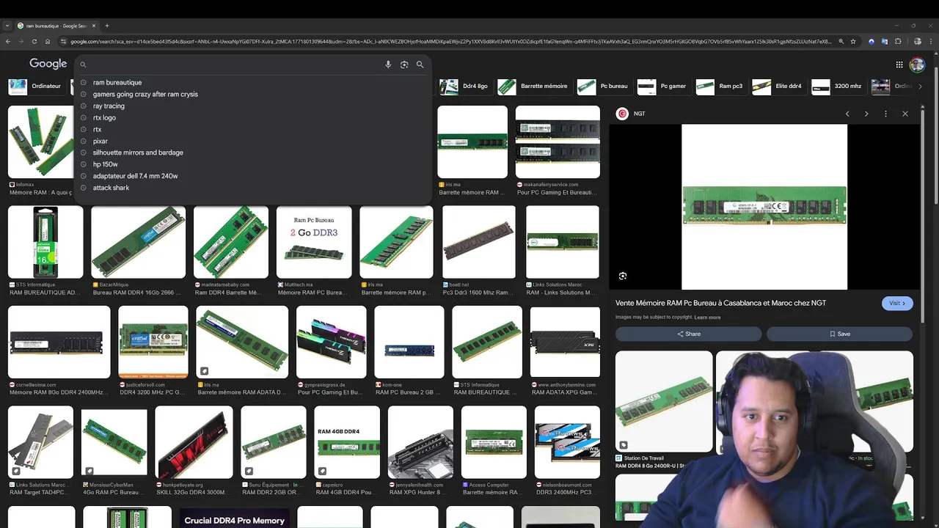Click the Share button
This screenshot has height=528, width=939.
689,334
